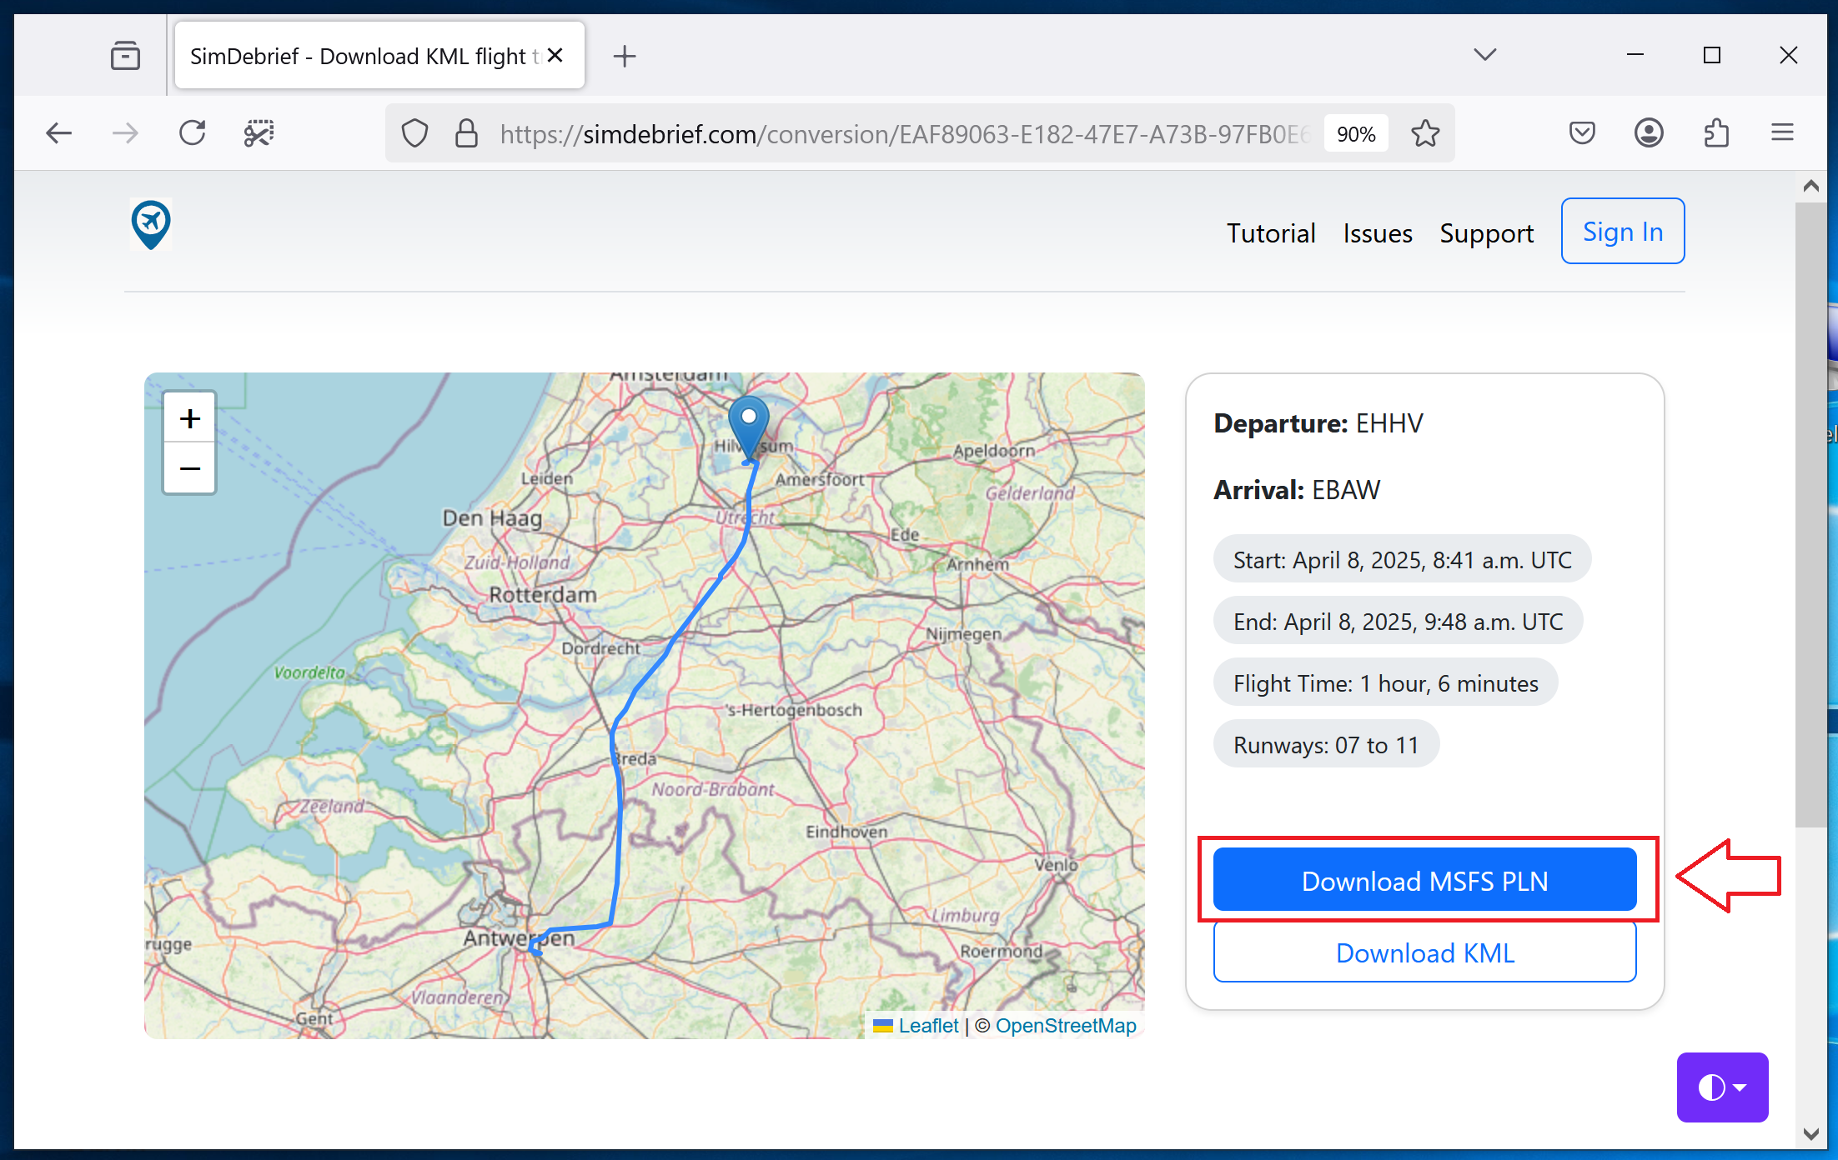The image size is (1838, 1160).
Task: Open the screenshot tool in toolbar
Action: click(x=259, y=133)
